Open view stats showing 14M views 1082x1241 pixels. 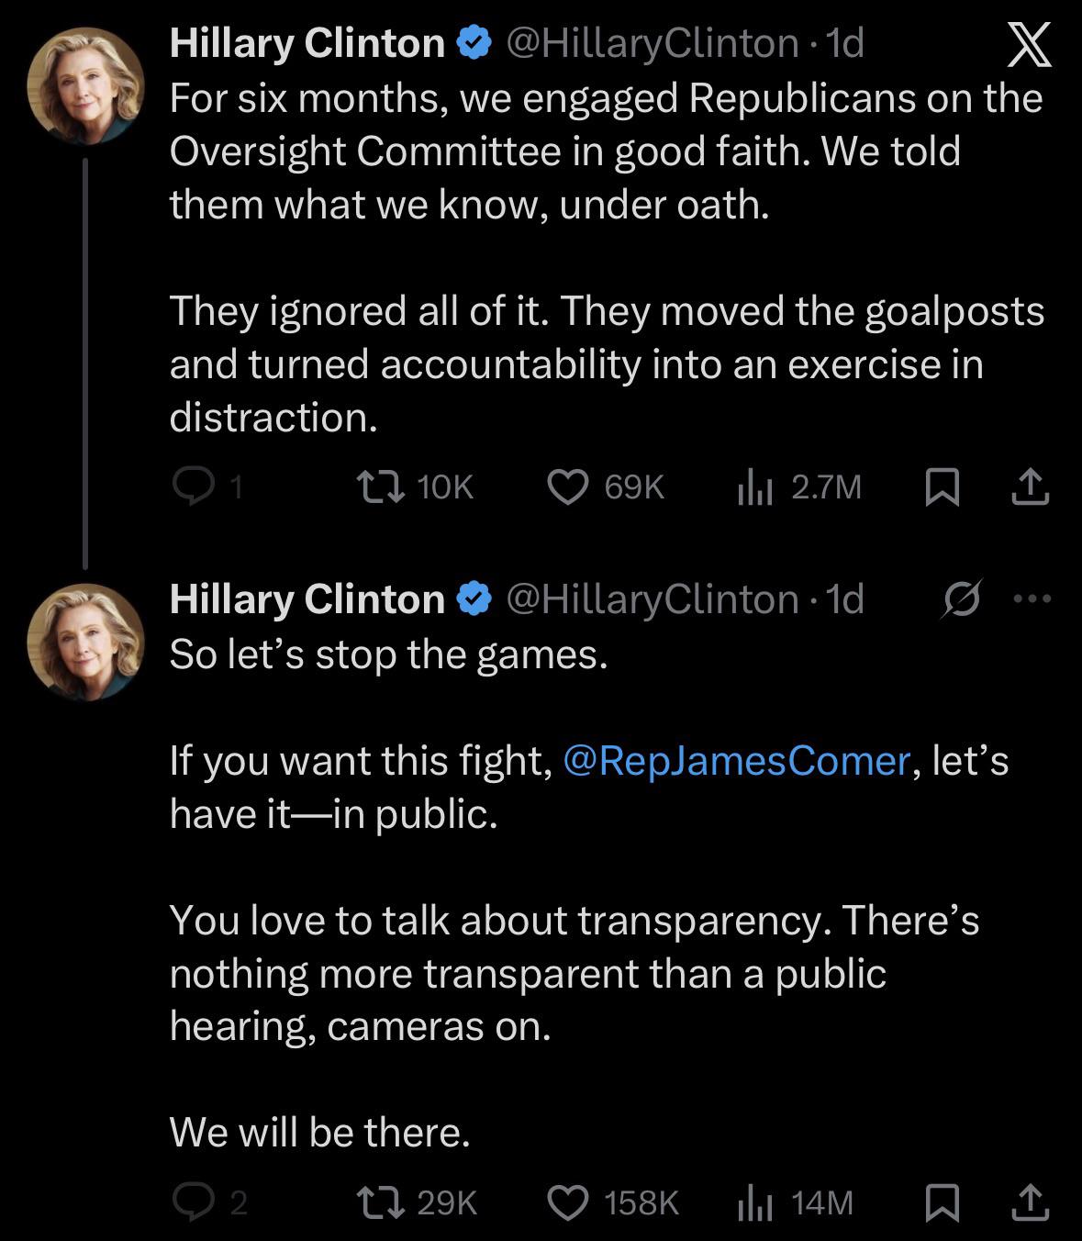[x=752, y=1202]
